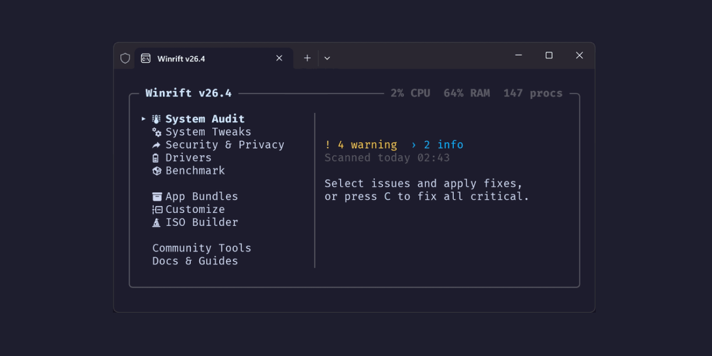Click the Customize sliders icon

[157, 210]
